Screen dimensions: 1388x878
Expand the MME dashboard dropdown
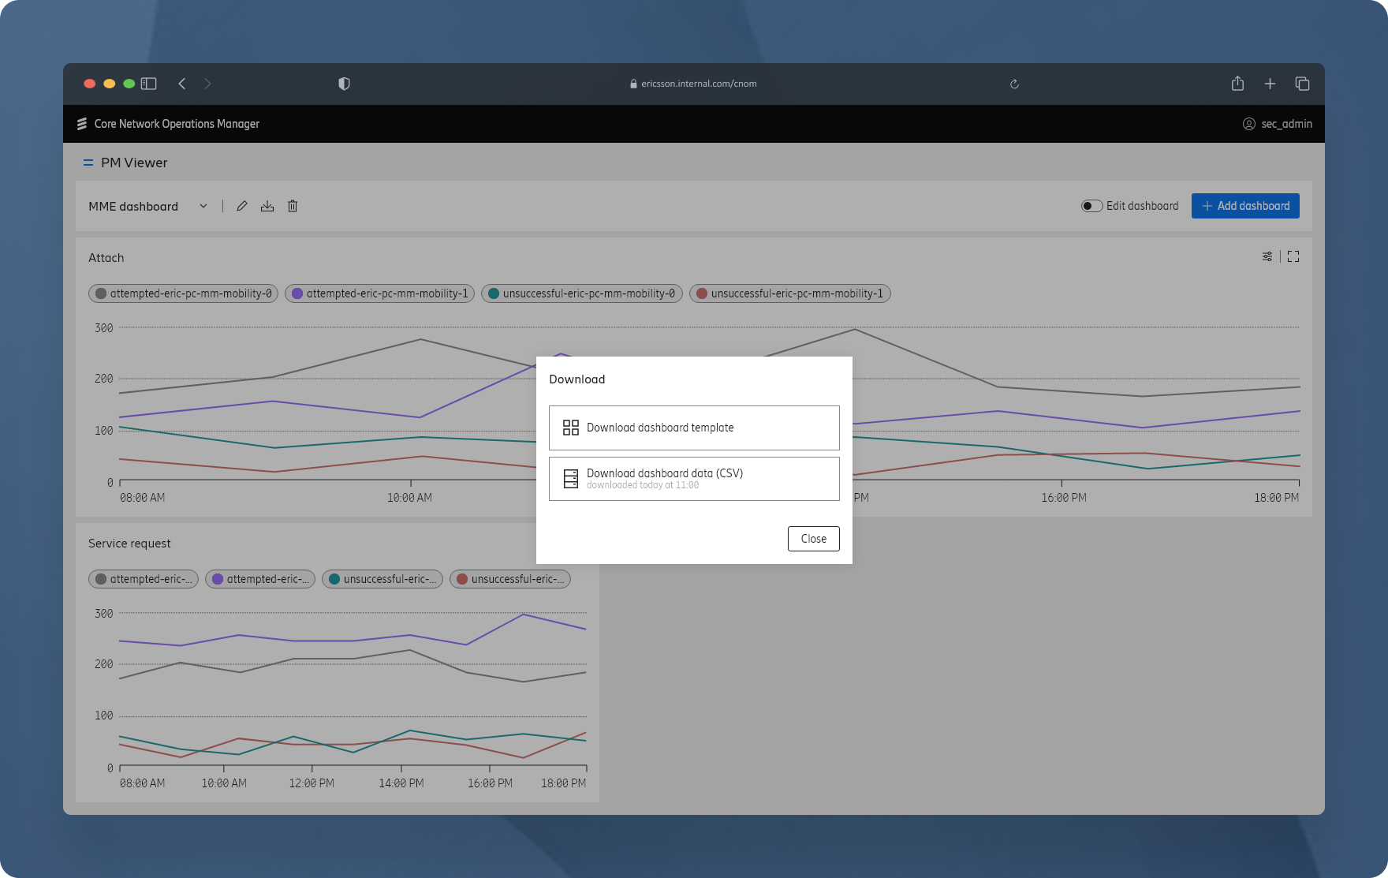203,206
